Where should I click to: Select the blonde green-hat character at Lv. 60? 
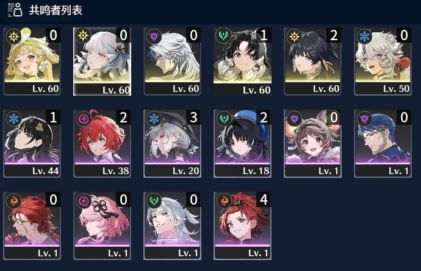[32, 61]
